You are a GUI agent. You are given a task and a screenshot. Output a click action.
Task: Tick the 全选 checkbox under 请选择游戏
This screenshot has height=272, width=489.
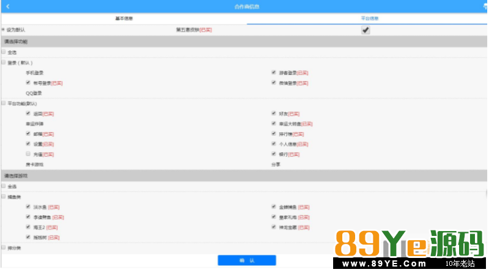tap(4, 186)
